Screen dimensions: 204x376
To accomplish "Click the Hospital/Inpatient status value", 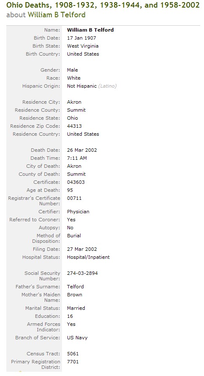I will click(x=88, y=257).
